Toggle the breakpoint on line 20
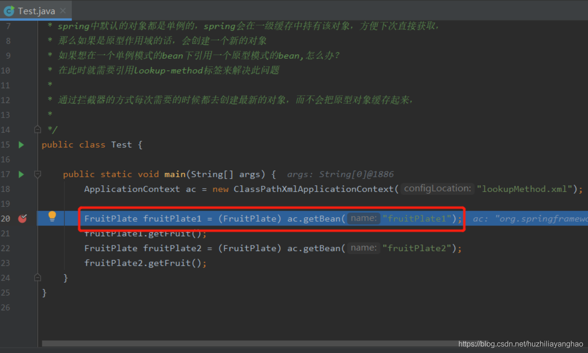 coord(22,218)
